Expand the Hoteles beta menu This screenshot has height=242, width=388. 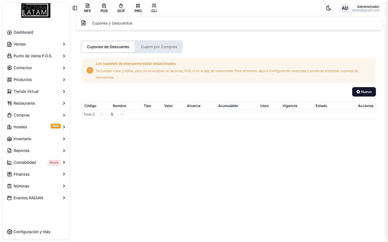tap(36, 127)
